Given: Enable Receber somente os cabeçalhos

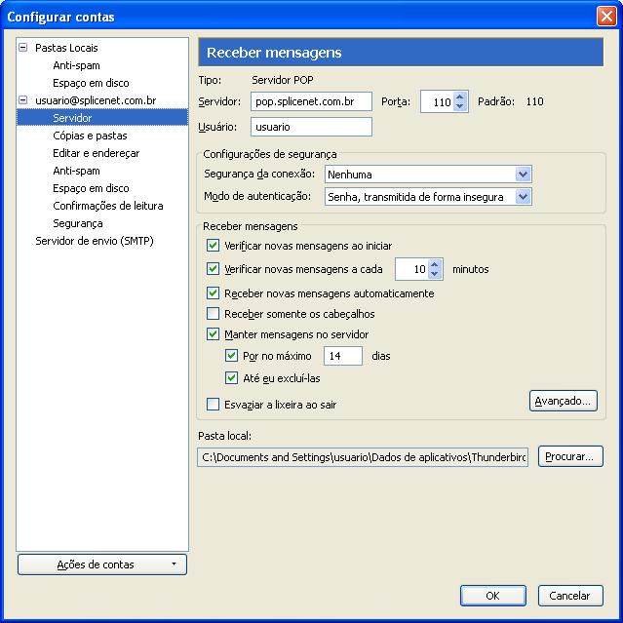Looking at the screenshot, I should pos(213,314).
